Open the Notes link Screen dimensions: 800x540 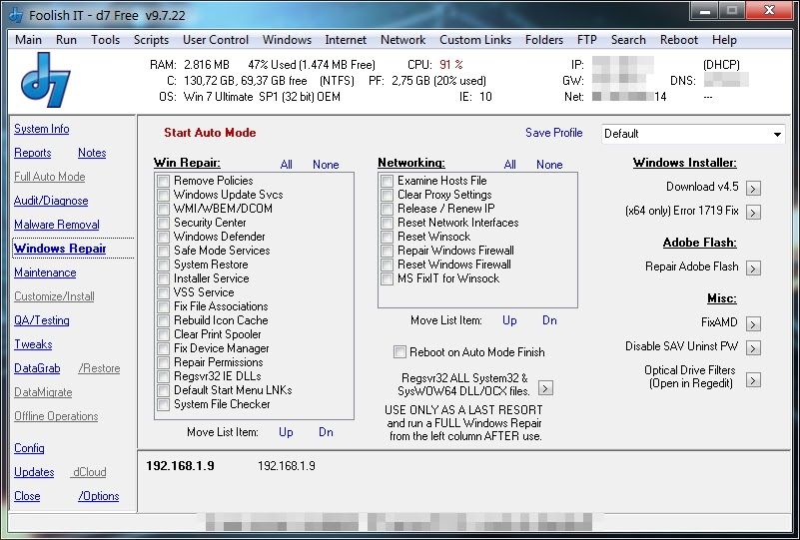92,153
